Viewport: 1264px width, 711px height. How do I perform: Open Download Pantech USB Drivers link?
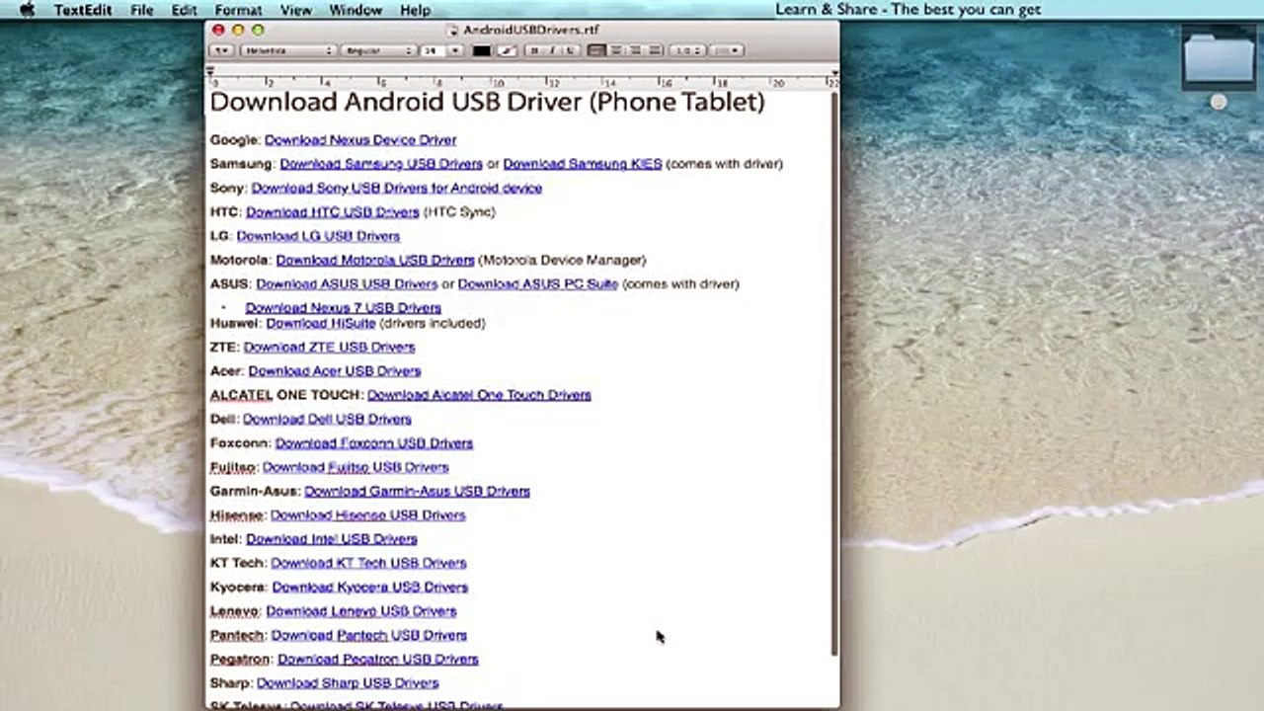point(368,635)
